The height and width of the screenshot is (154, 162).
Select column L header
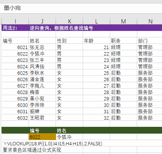click(97, 21)
